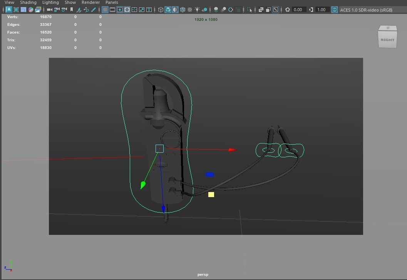Click the 2D Pan/Zoom icon

86,10
